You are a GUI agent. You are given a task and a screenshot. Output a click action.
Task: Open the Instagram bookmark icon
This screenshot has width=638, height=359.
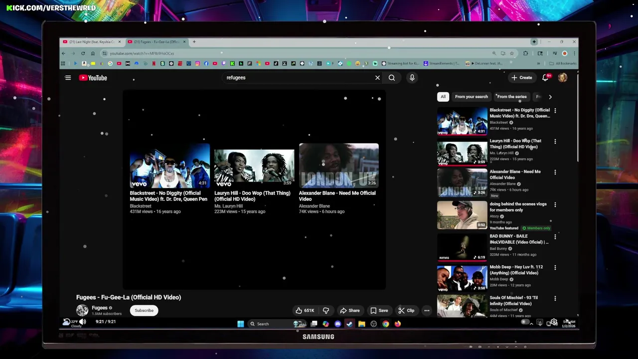pyautogui.click(x=197, y=63)
